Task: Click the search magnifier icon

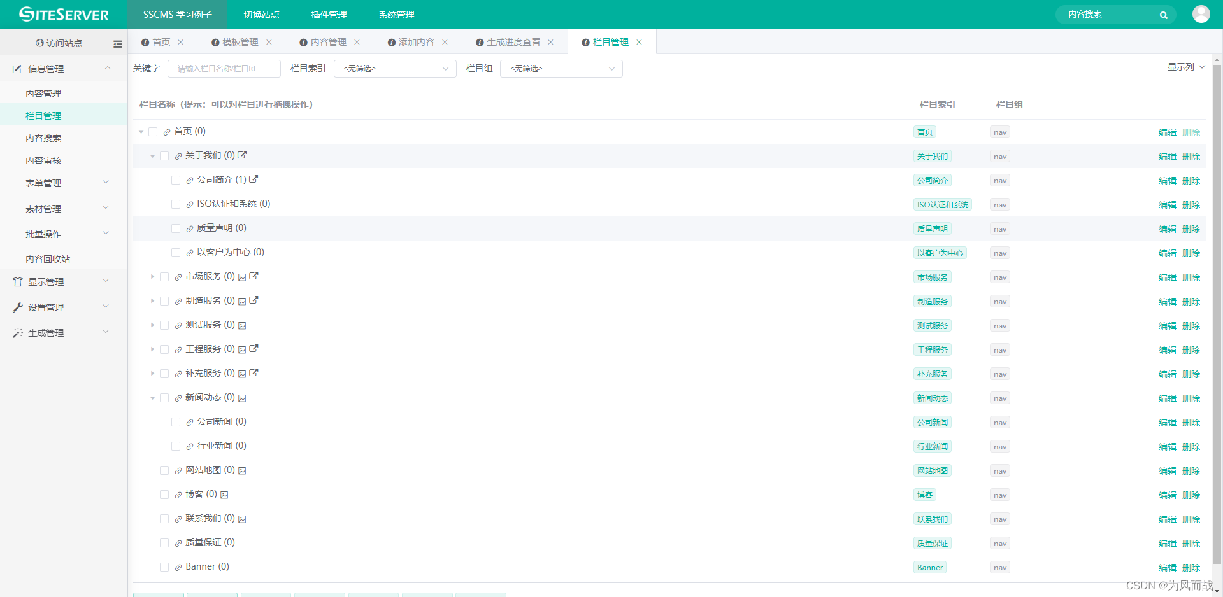Action: click(1164, 14)
